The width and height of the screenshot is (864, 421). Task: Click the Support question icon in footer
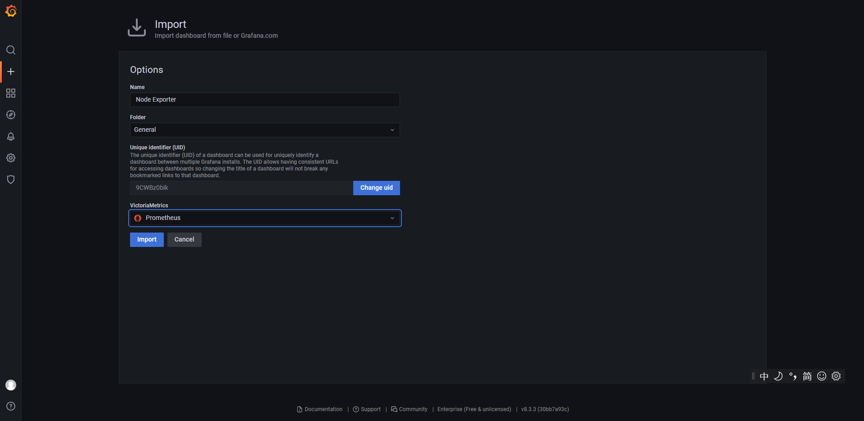pyautogui.click(x=356, y=409)
